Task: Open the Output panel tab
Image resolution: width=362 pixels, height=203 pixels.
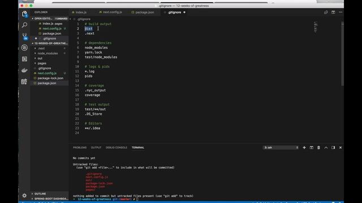Action: coord(96,148)
